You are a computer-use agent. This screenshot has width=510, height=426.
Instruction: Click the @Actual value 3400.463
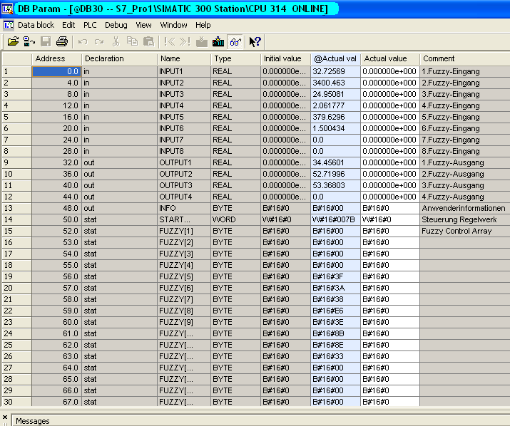[x=336, y=83]
